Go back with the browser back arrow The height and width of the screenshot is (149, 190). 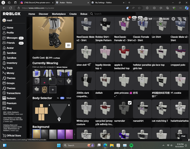point(4,8)
